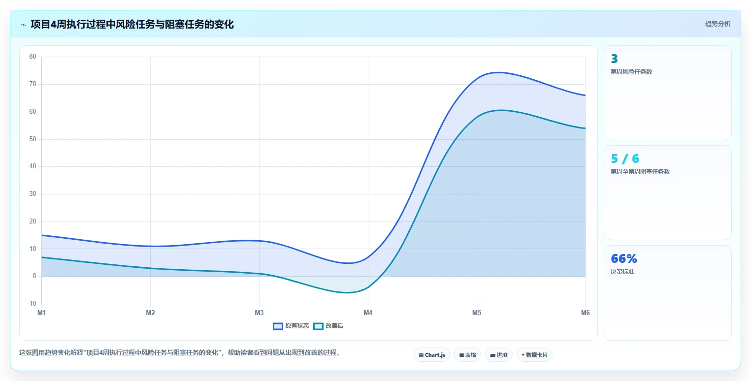Click the 周风险任务数 label
This screenshot has width=751, height=381.
click(x=631, y=72)
